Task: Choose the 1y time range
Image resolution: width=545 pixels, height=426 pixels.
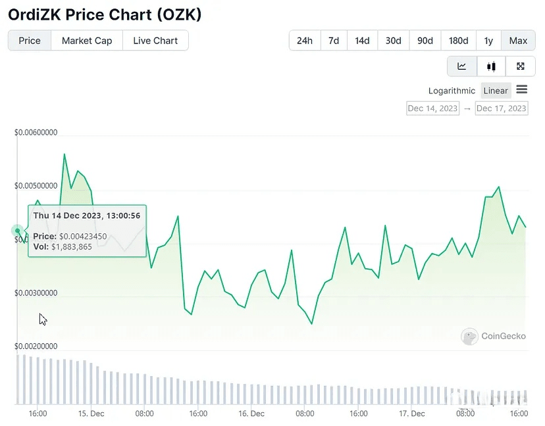Action: point(488,41)
